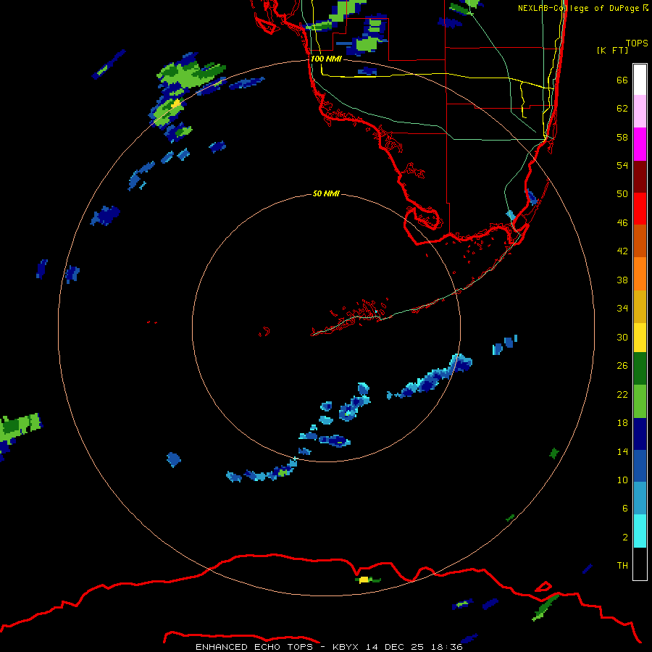Click the 50 legend scale value
The width and height of the screenshot is (652, 652).
[622, 193]
